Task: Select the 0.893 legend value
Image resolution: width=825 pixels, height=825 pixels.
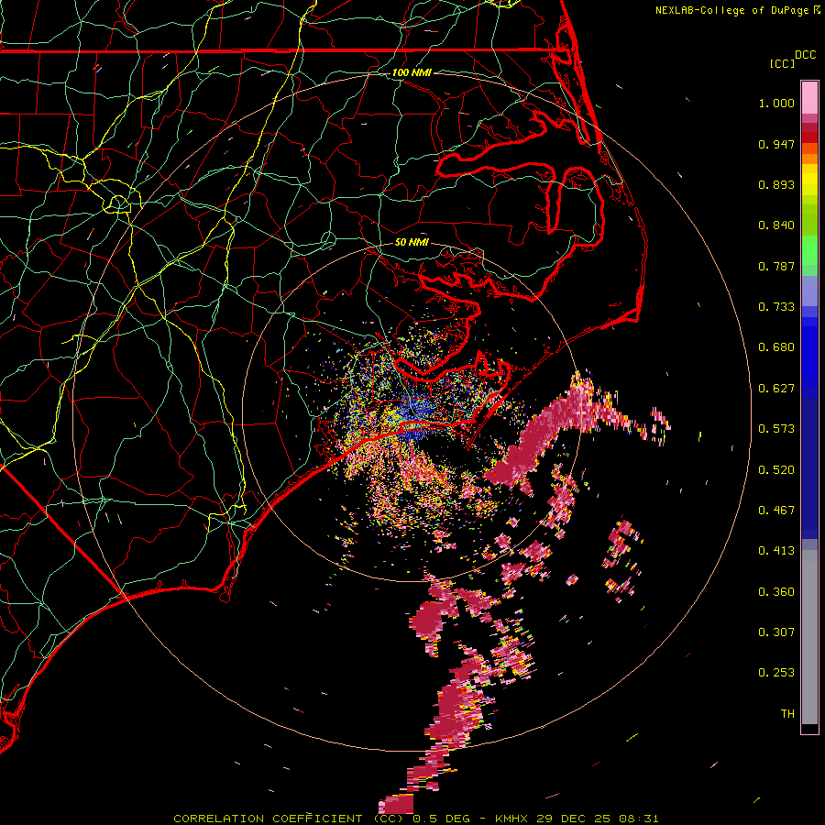Action: point(776,184)
